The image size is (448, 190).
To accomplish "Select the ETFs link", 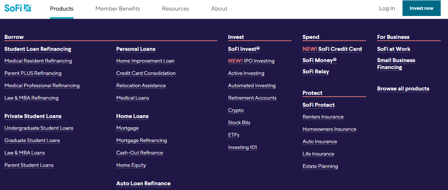I will [234, 135].
